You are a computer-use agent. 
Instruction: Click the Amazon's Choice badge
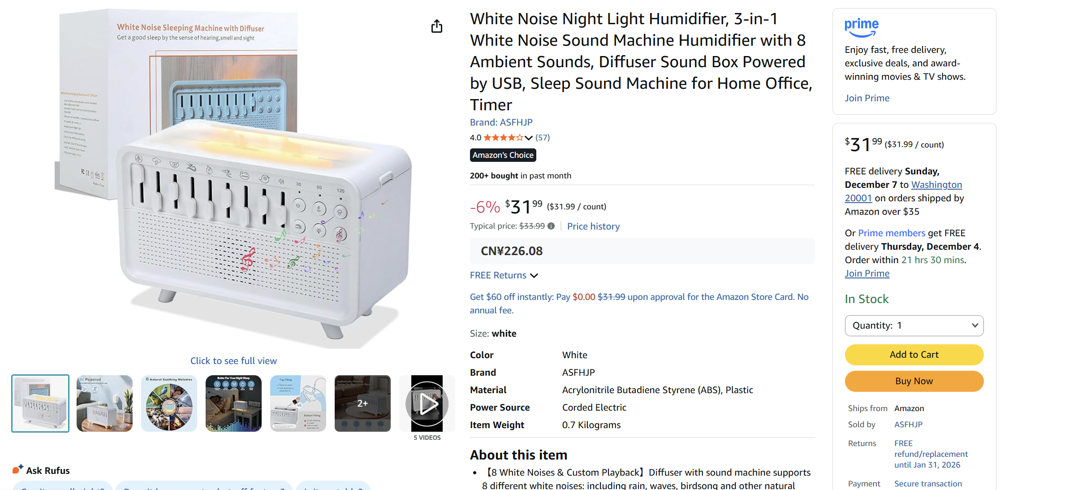(503, 155)
